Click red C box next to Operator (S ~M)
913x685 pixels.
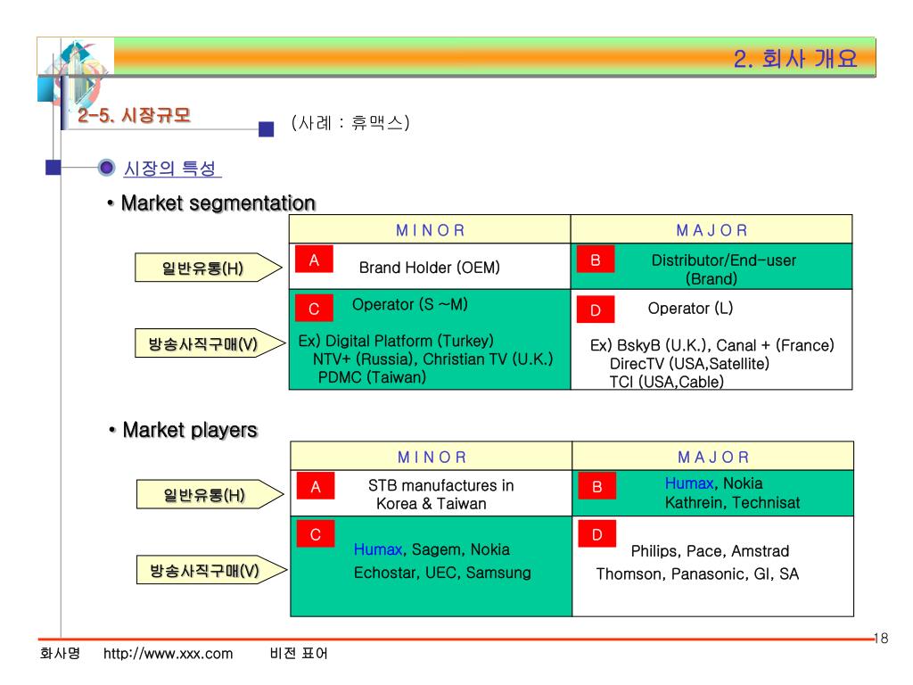[314, 308]
